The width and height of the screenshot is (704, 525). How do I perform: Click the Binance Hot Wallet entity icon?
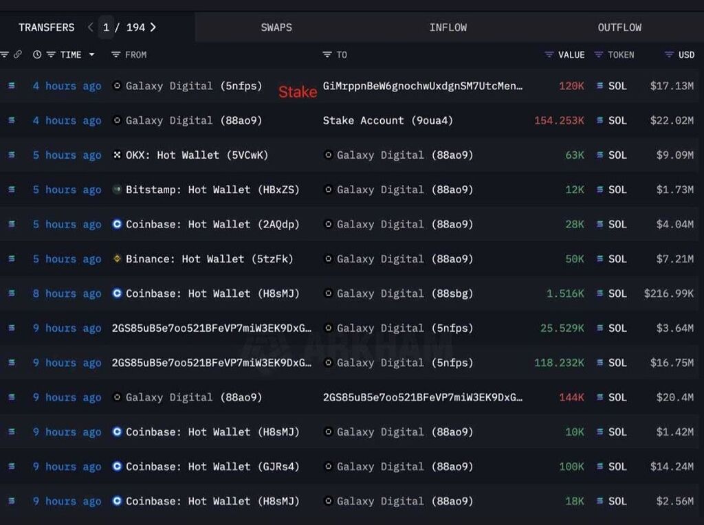click(117, 259)
